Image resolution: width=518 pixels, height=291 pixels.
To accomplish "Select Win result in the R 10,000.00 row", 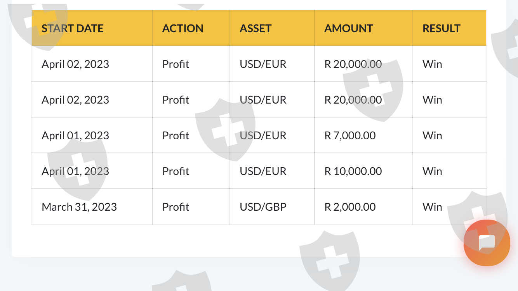I will 432,171.
